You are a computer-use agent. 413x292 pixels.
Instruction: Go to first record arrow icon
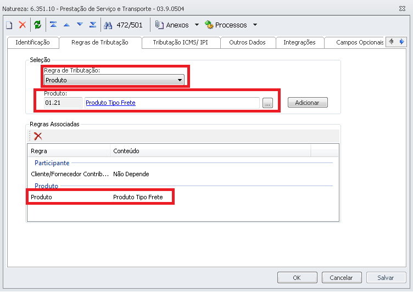tap(53, 25)
